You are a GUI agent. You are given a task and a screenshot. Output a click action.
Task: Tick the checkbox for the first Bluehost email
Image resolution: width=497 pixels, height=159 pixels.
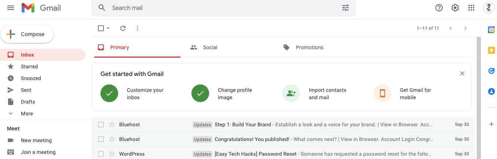[x=101, y=124]
